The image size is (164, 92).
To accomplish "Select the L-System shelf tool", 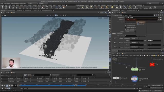I will (56, 8).
